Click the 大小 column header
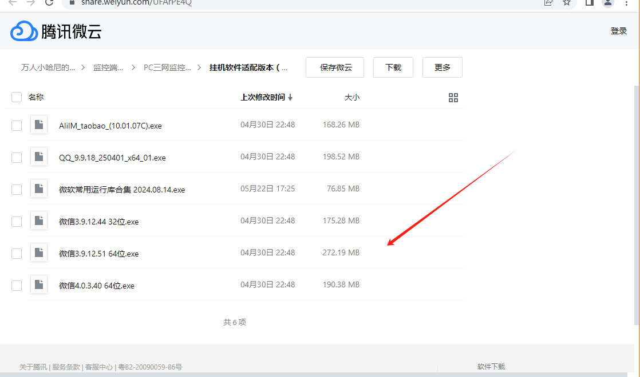 point(352,97)
